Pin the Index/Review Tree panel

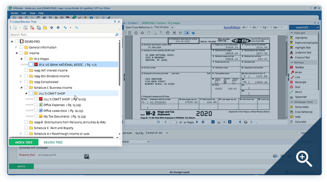point(115,22)
